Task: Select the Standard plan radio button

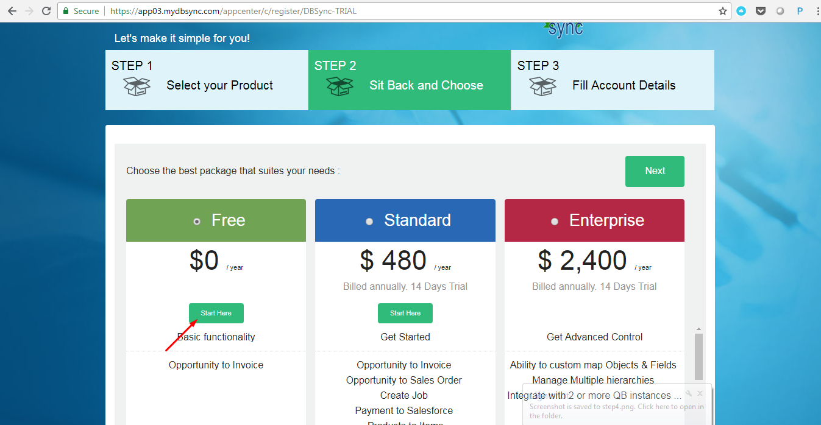Action: point(369,222)
